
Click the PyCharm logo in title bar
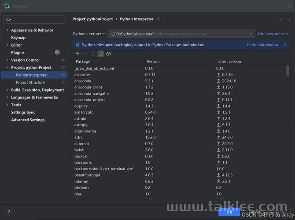click(x=7, y=6)
